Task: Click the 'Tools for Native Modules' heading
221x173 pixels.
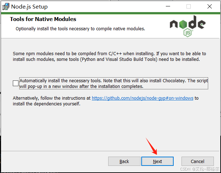Action: click(43, 19)
